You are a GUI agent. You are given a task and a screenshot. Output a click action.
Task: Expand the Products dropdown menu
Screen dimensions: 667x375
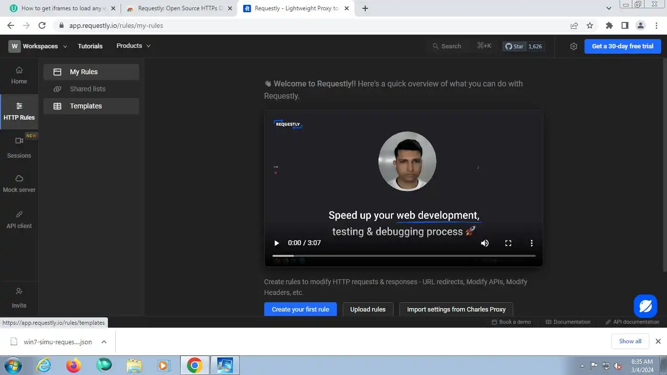click(133, 46)
